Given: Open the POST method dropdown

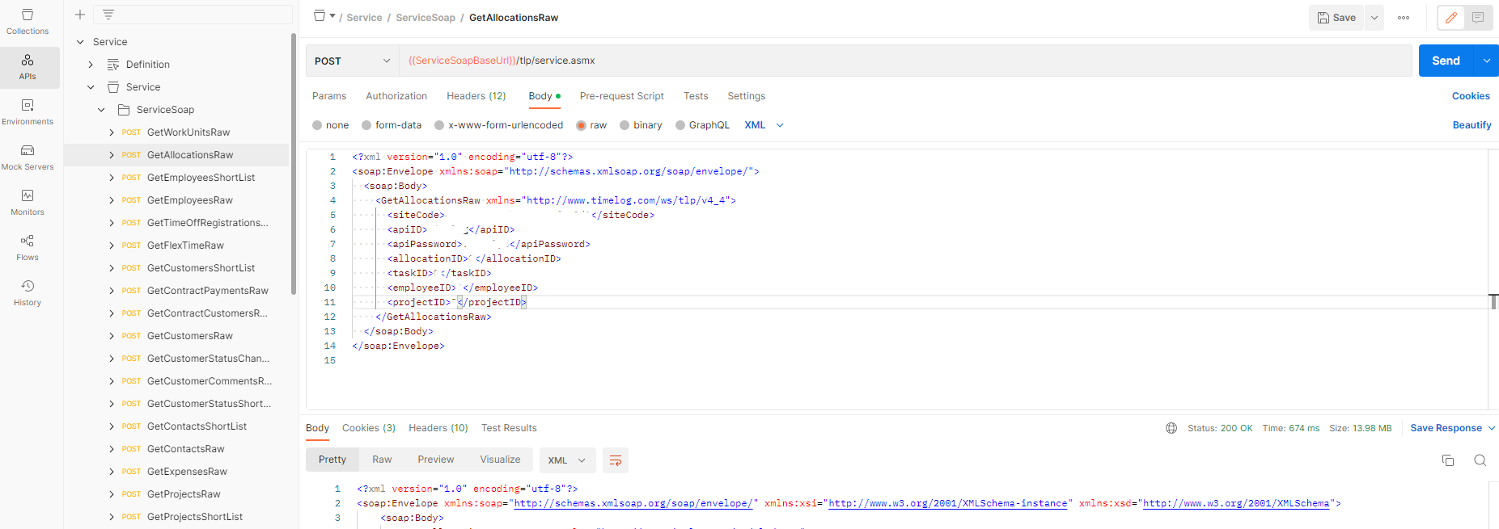Looking at the screenshot, I should pyautogui.click(x=352, y=61).
